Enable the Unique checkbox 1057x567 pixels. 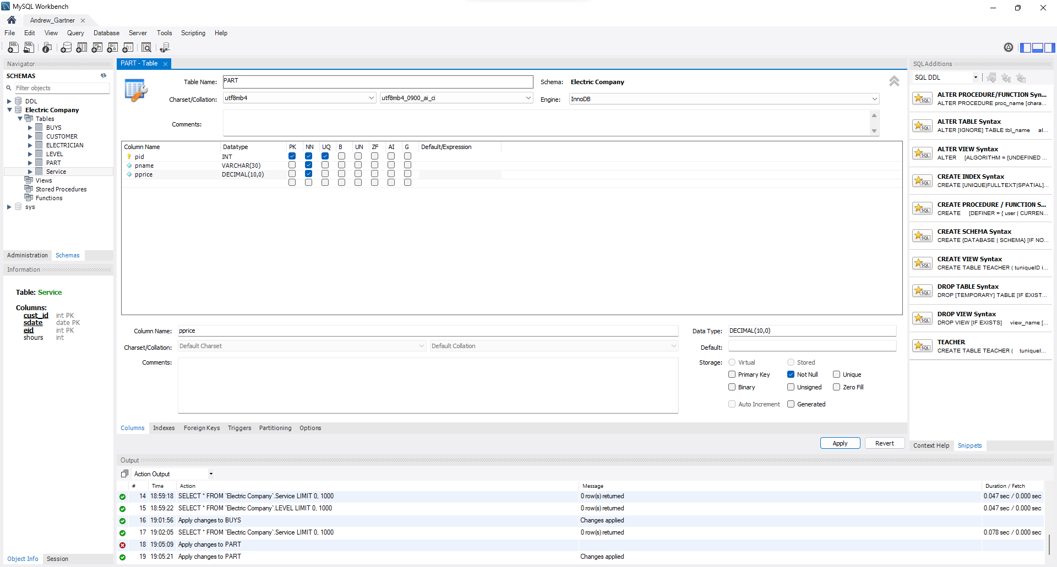pos(837,375)
